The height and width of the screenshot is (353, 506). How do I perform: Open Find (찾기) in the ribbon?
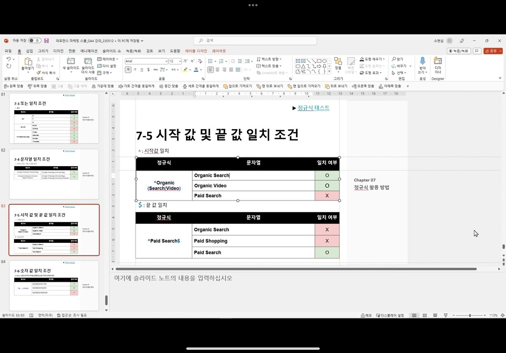point(398,59)
